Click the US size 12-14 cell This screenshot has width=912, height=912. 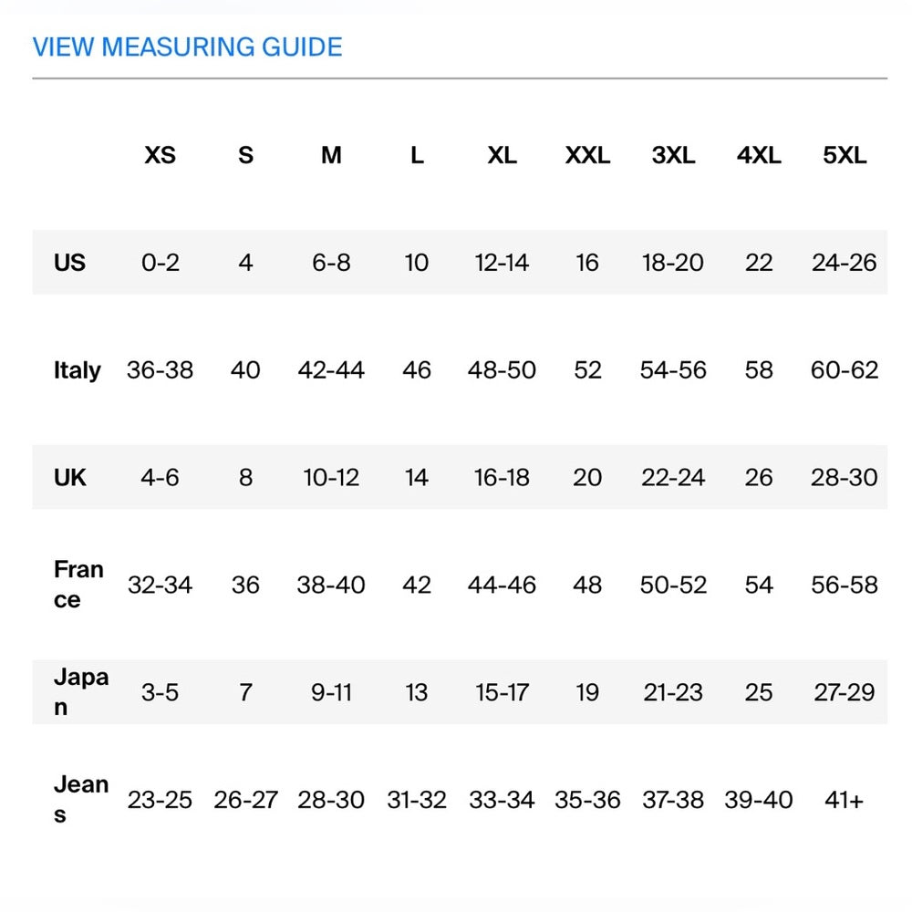502,263
